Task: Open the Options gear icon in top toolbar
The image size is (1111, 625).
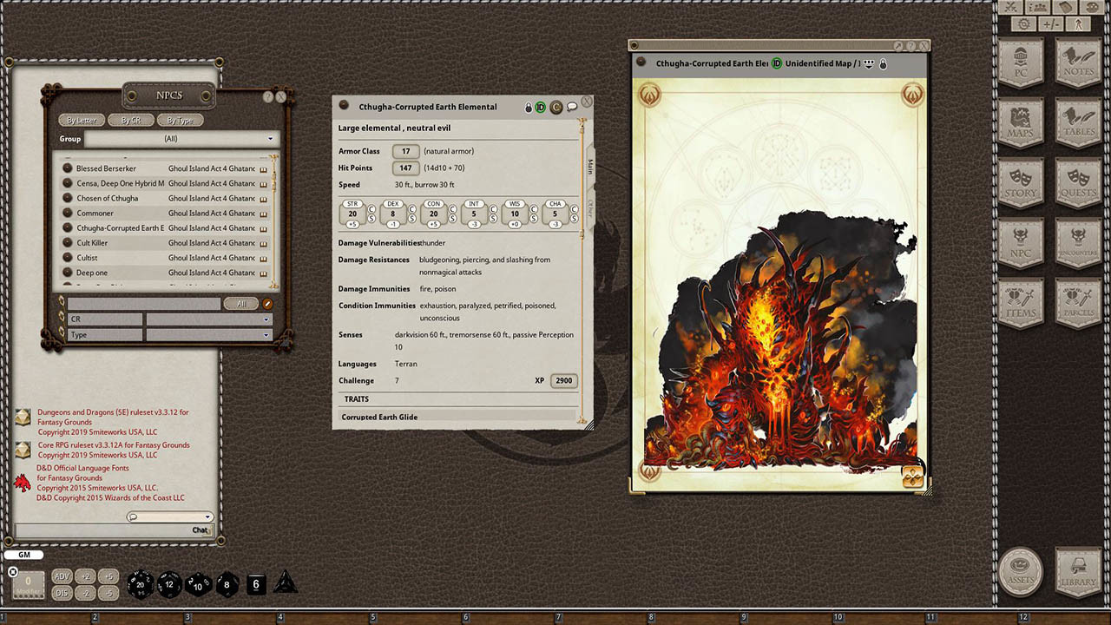Action: (1024, 24)
